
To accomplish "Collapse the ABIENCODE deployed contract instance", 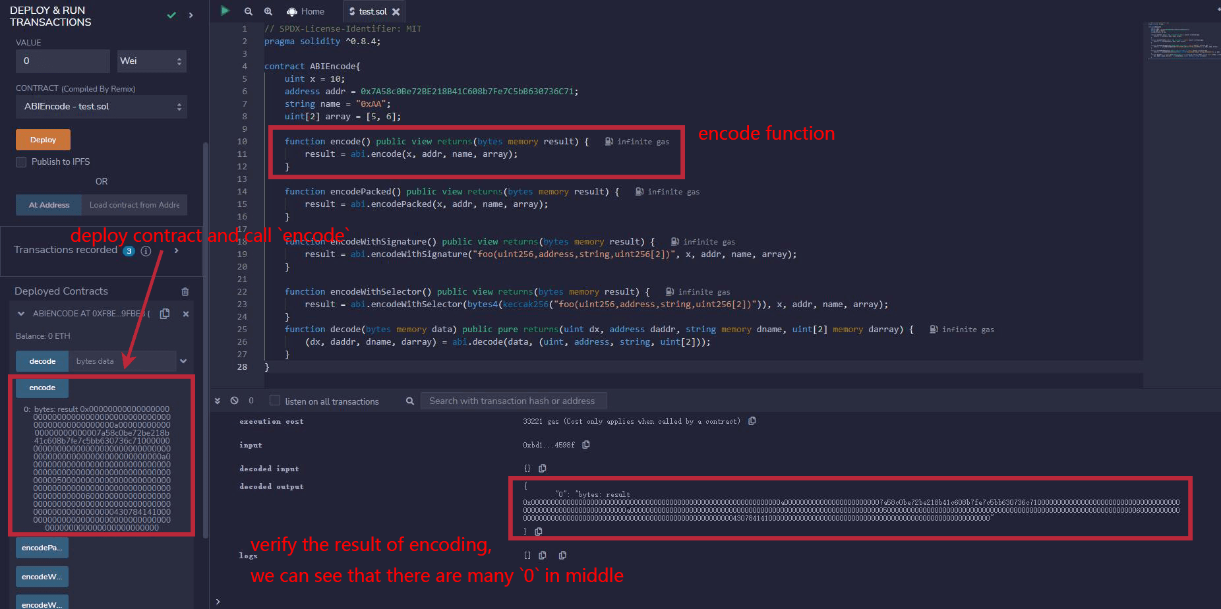I will 21,314.
